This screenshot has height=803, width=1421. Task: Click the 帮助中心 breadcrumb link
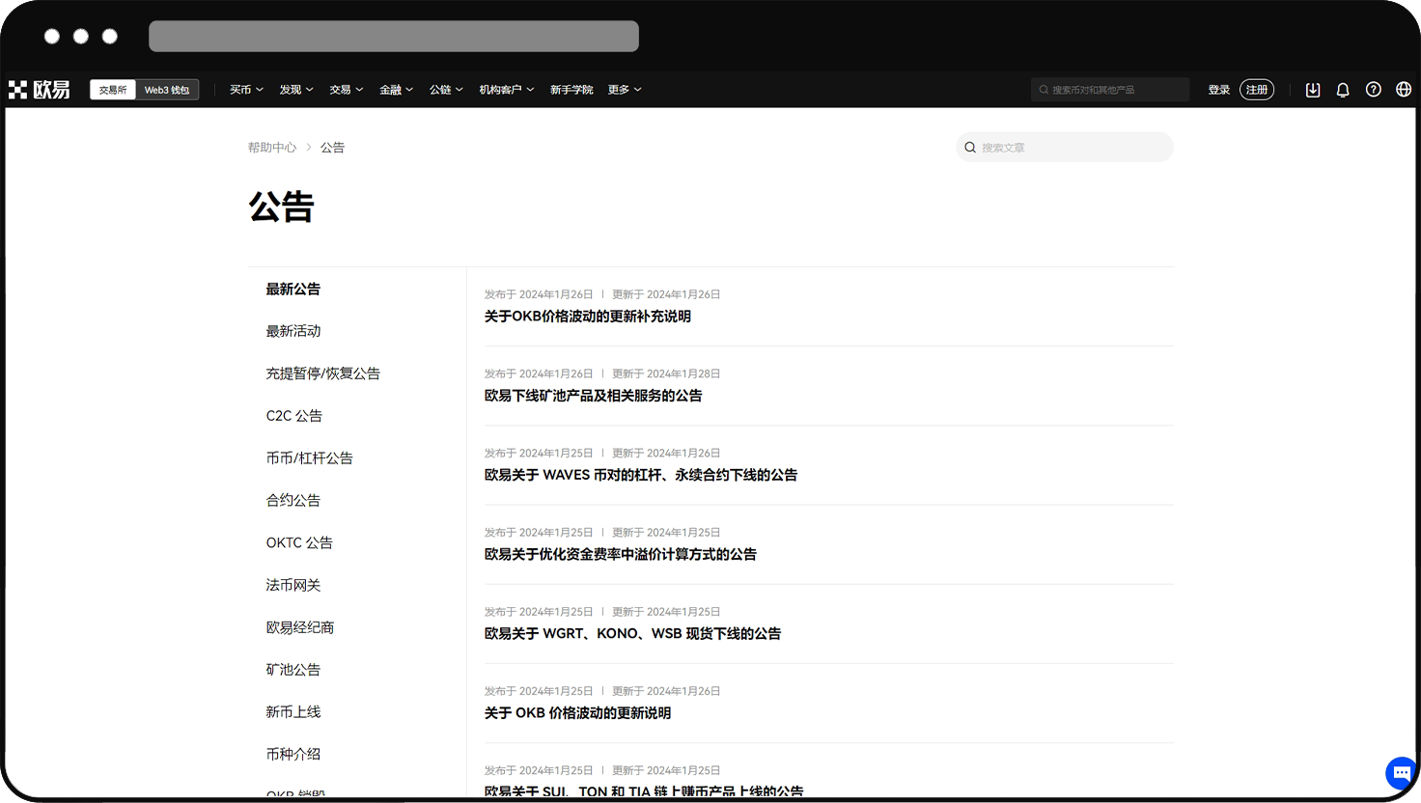(272, 147)
